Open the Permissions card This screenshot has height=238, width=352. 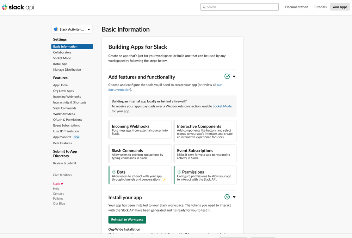point(205,175)
